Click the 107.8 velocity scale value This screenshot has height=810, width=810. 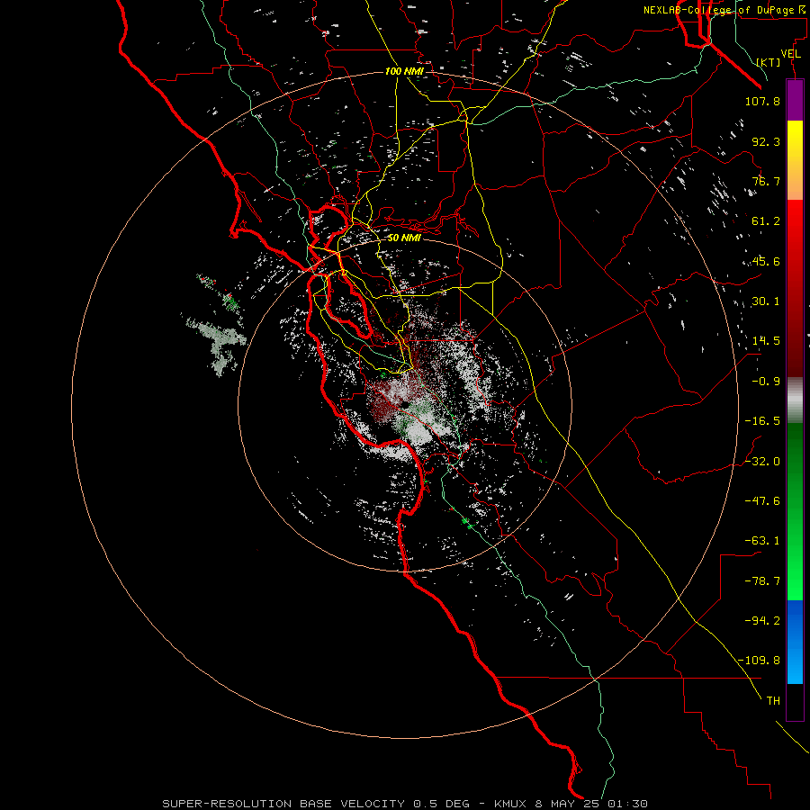(762, 101)
